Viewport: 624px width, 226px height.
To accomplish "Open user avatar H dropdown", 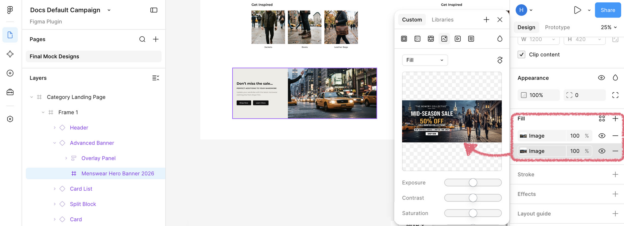I will click(x=524, y=10).
